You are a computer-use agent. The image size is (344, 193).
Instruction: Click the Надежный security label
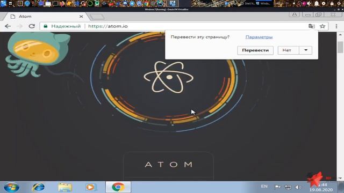(66, 26)
